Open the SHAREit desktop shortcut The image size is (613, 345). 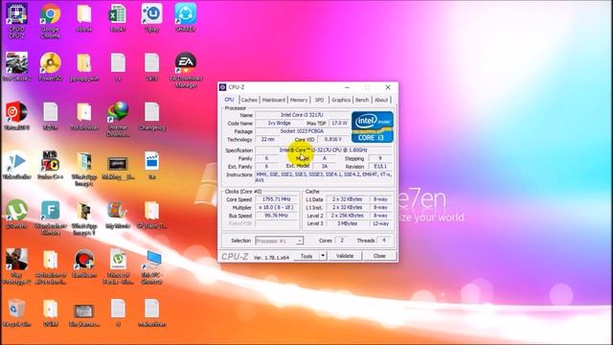185,17
